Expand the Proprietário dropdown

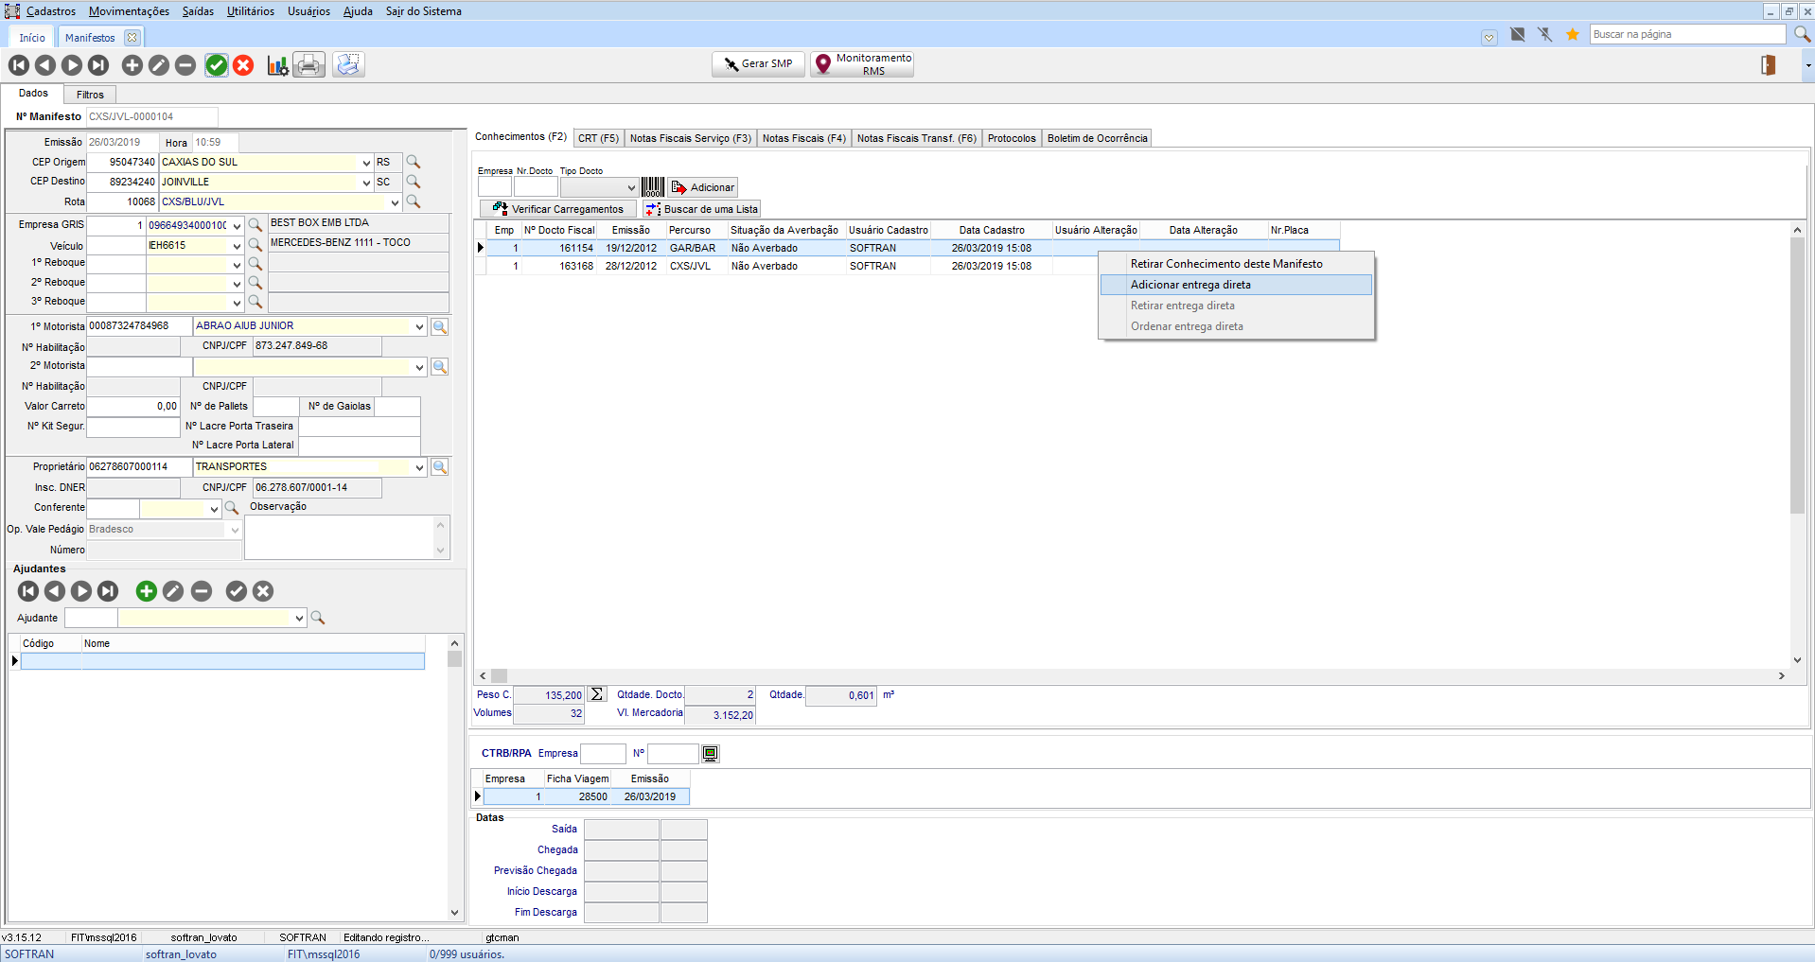click(x=419, y=467)
